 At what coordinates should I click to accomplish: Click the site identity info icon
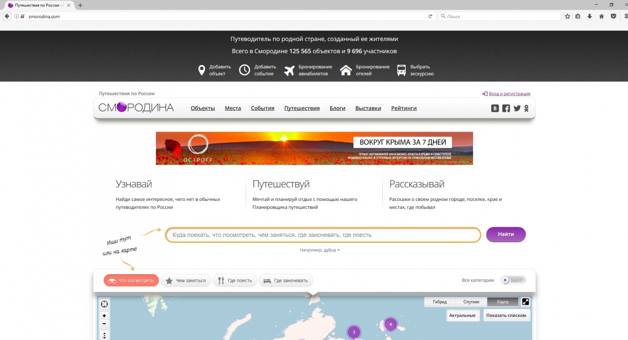click(16, 16)
